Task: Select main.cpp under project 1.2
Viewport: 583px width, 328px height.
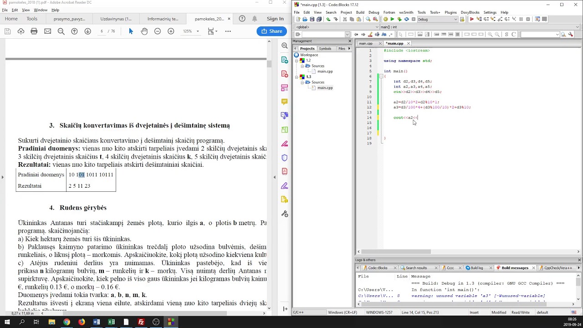Action: tap(325, 72)
